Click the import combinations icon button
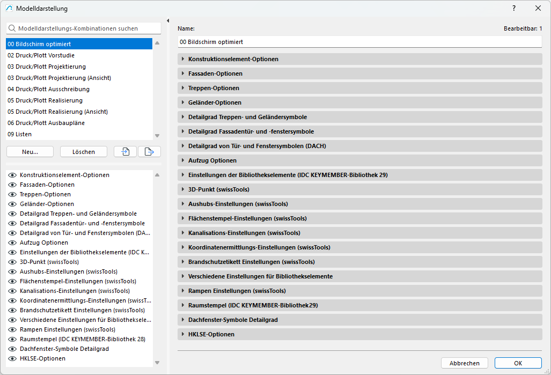The height and width of the screenshot is (375, 551). [x=126, y=152]
